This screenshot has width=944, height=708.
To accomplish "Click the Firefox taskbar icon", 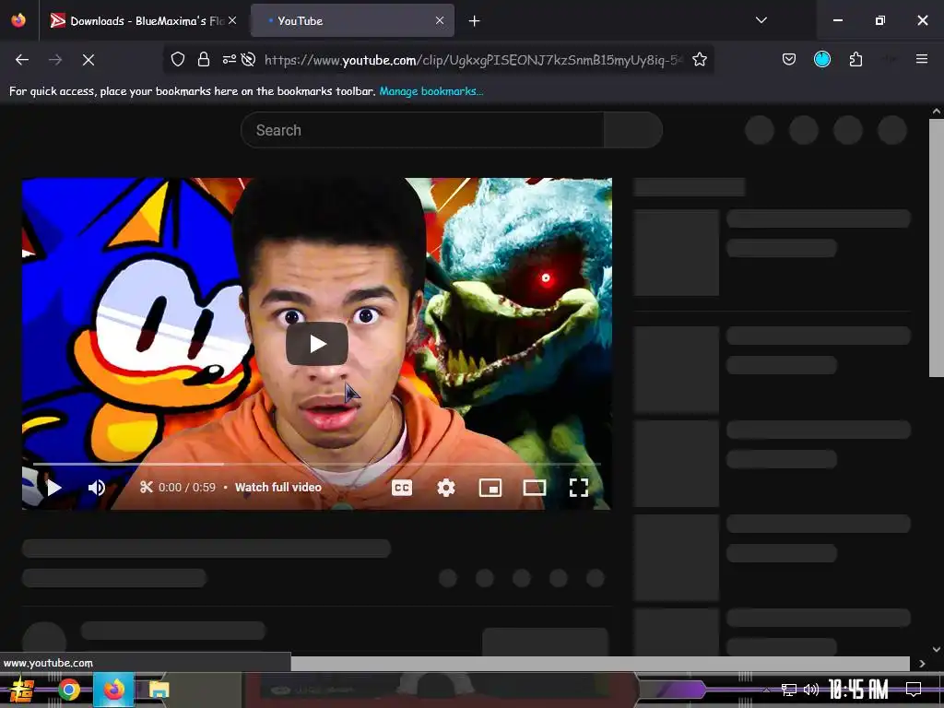I will click(113, 690).
